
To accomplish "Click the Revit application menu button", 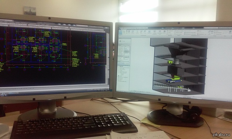I will [x=120, y=32].
